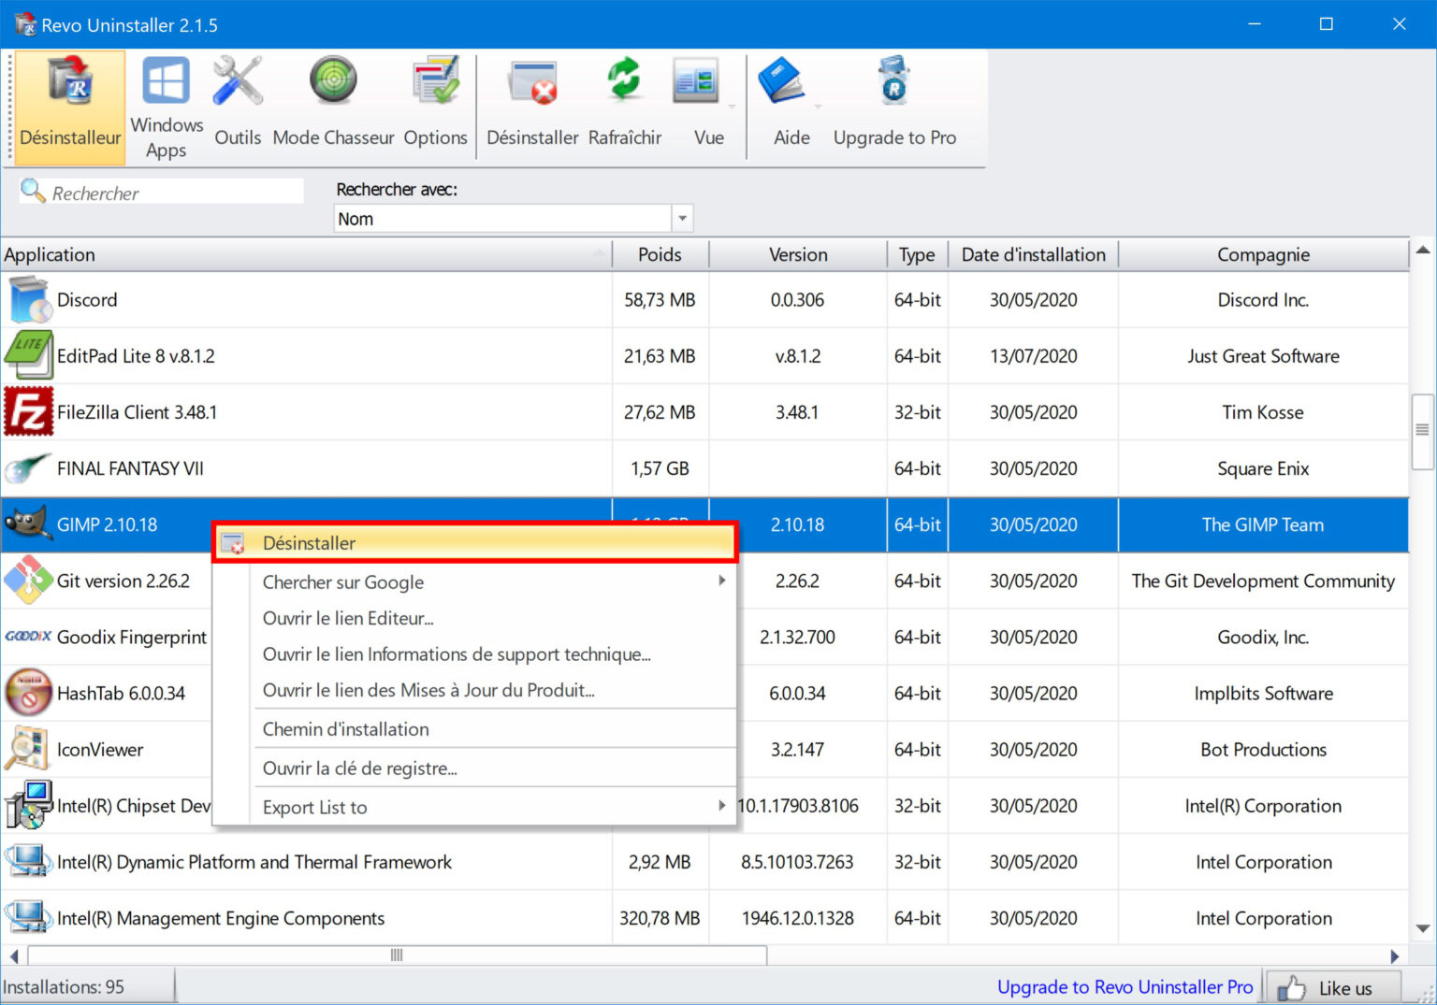
Task: Open the Nom search criteria dropdown
Action: (682, 218)
